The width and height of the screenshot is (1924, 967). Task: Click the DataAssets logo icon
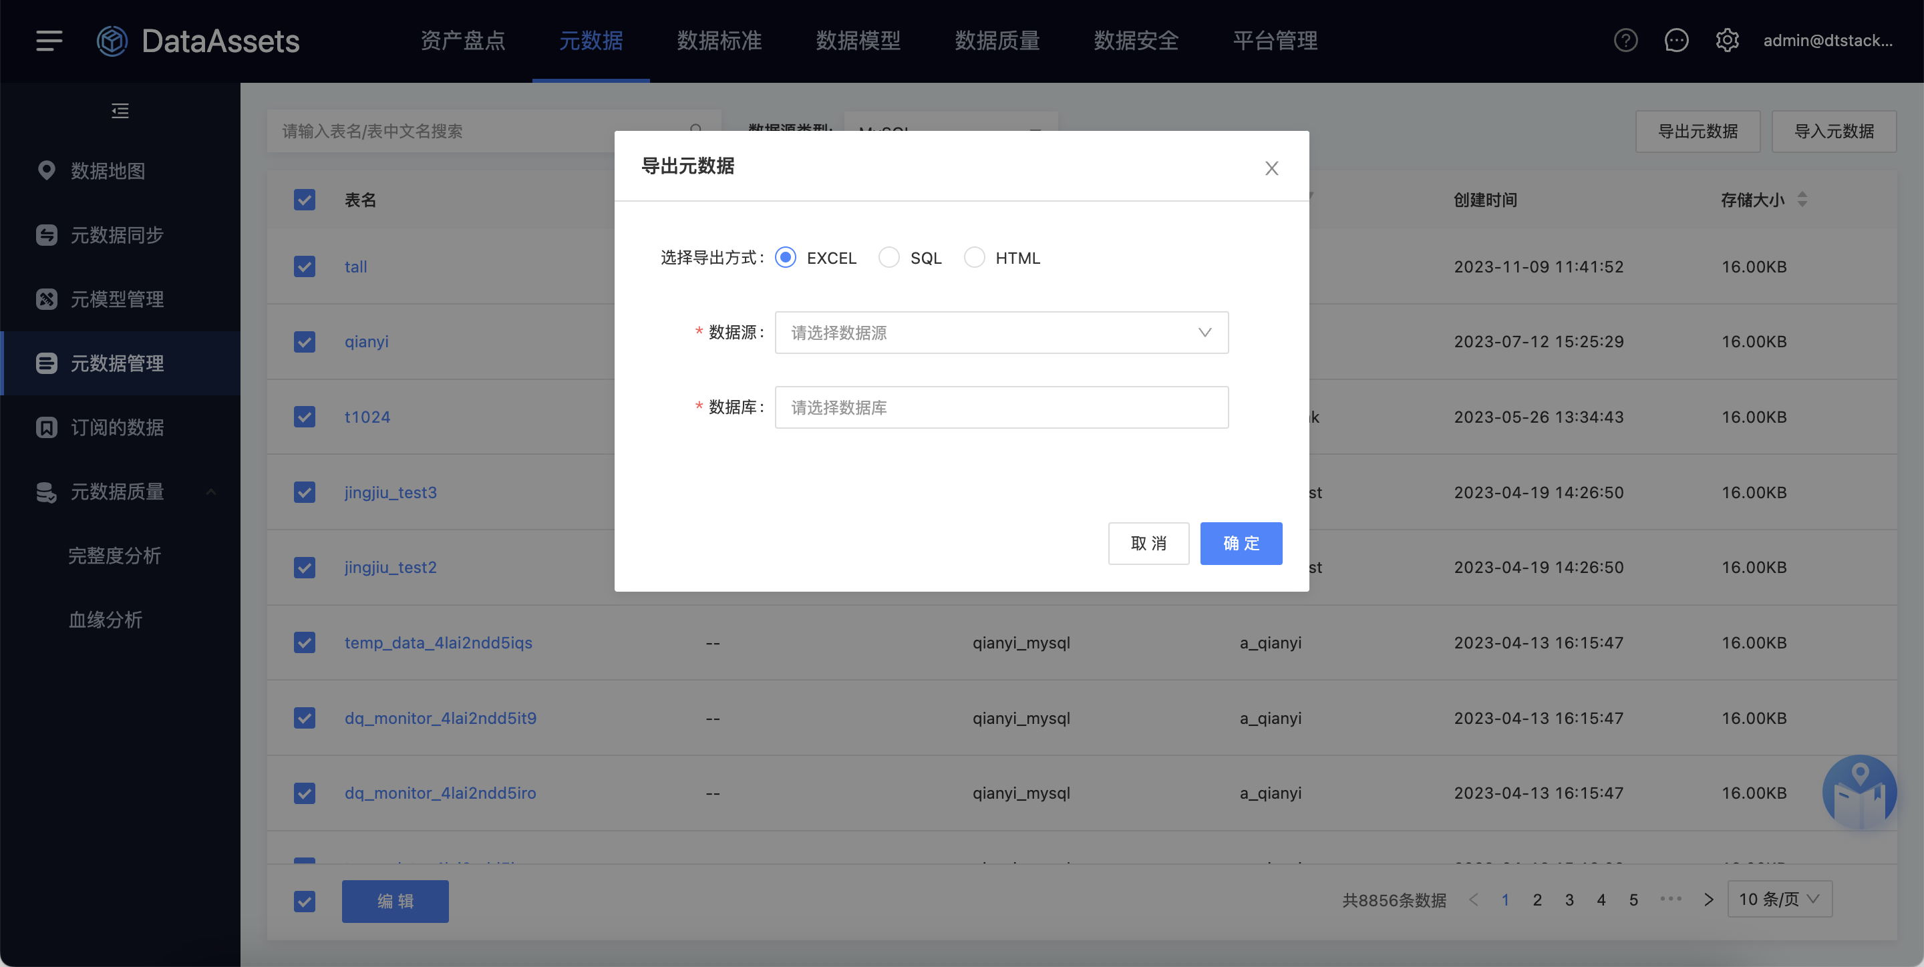click(x=113, y=40)
